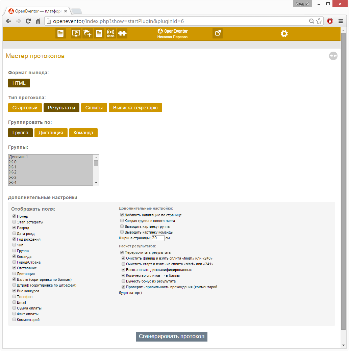Click the OpenEventor logo title
The image size is (349, 351).
coord(172,31)
